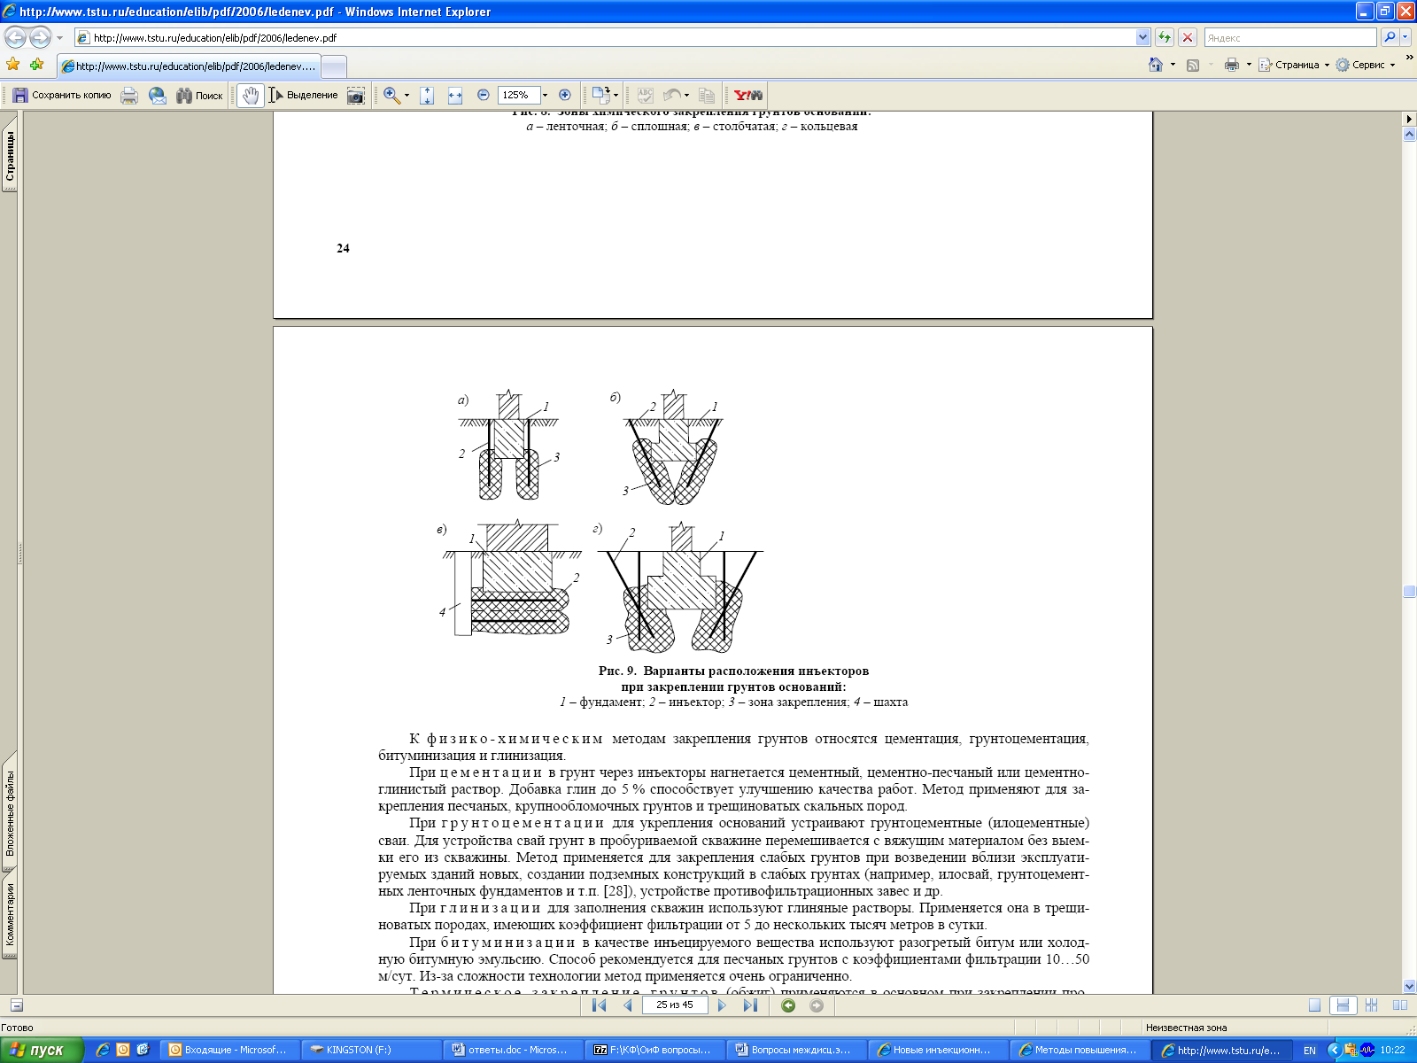
Task: Click the grey next view button
Action: (x=817, y=1005)
